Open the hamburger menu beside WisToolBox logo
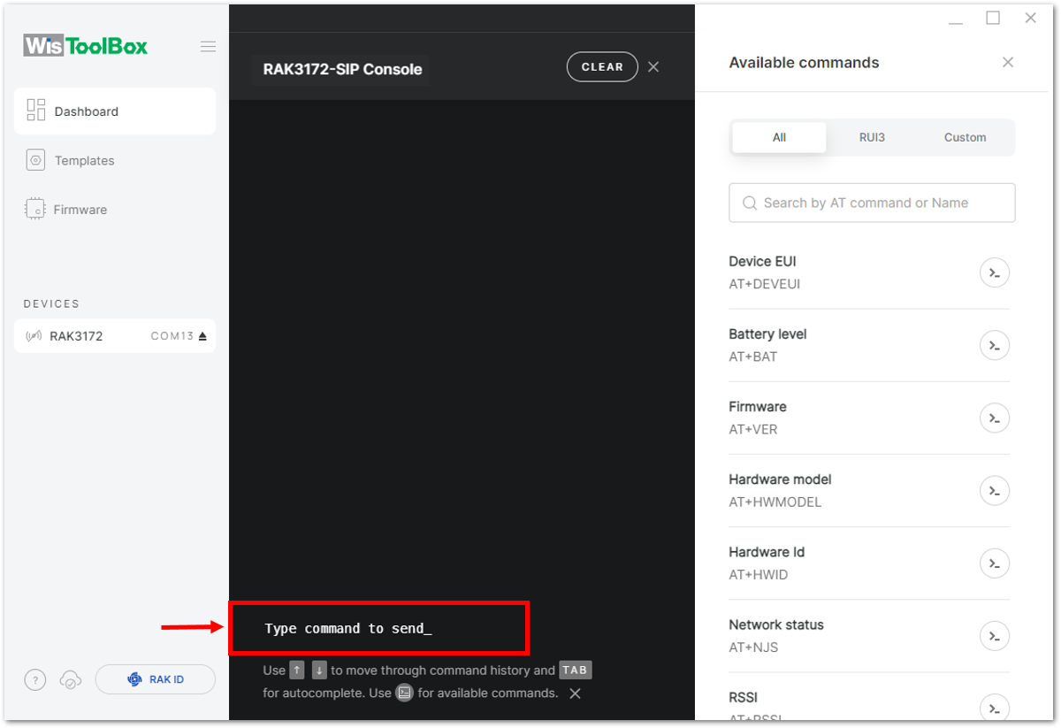Image resolution: width=1061 pixels, height=728 pixels. (x=208, y=47)
